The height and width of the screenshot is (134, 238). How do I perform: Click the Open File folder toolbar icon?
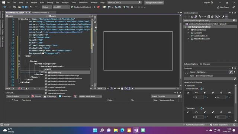(x=20, y=7)
